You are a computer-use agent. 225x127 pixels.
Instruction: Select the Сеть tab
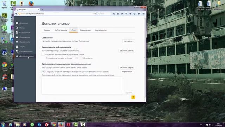click(x=73, y=30)
